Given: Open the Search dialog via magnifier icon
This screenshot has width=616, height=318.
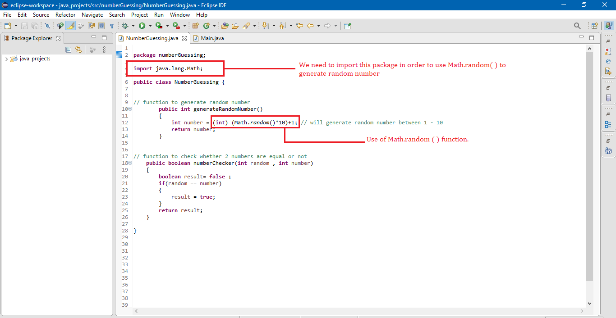Looking at the screenshot, I should (578, 26).
